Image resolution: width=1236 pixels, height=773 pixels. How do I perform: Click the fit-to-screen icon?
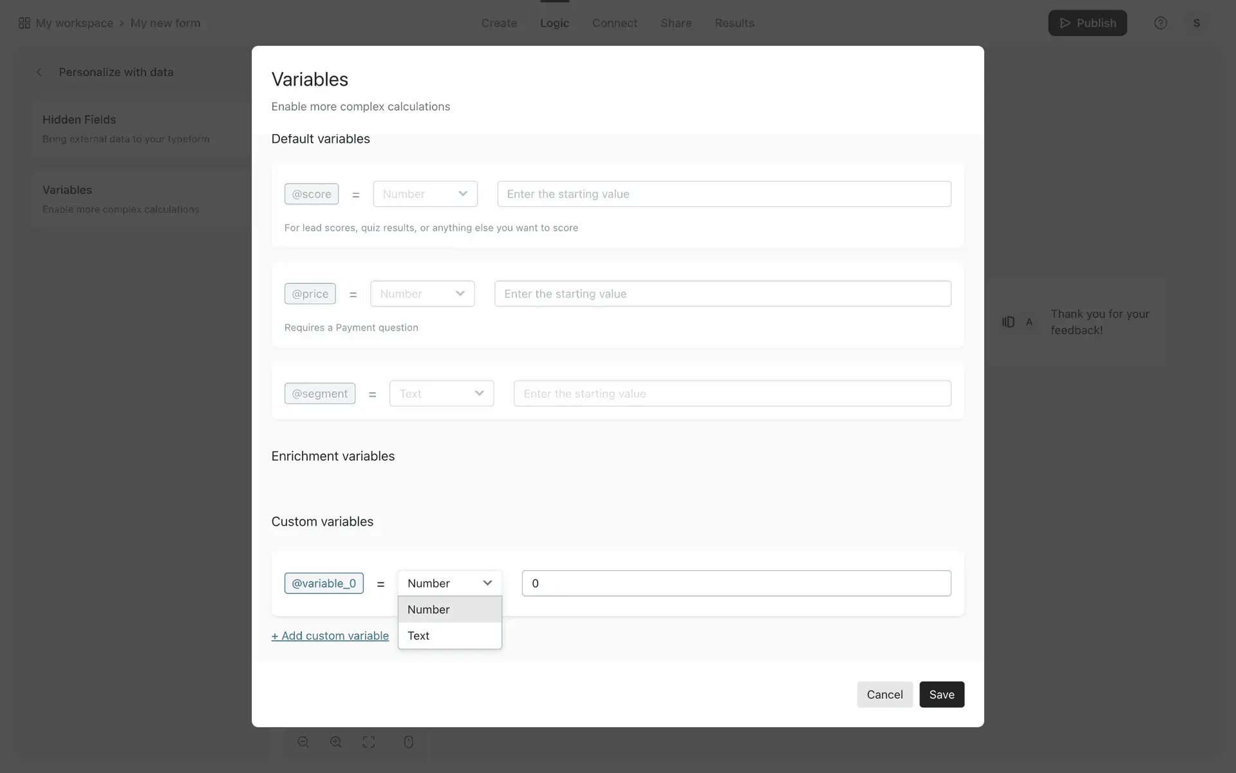pyautogui.click(x=369, y=742)
